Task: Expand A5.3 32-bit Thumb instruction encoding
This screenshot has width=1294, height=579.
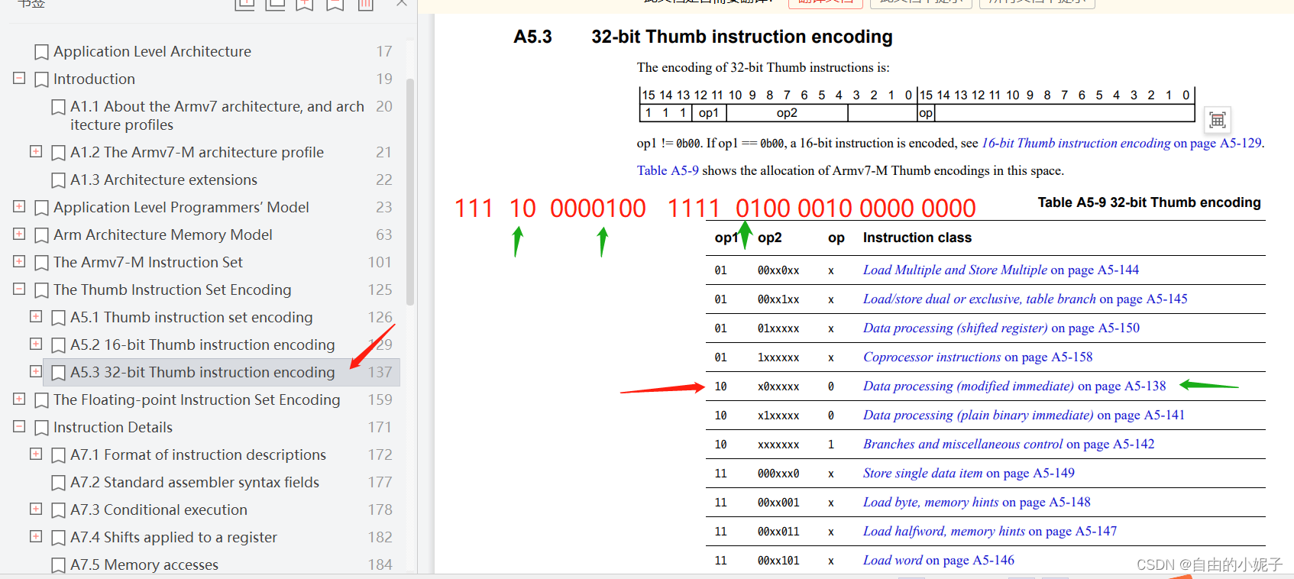Action: (x=35, y=371)
